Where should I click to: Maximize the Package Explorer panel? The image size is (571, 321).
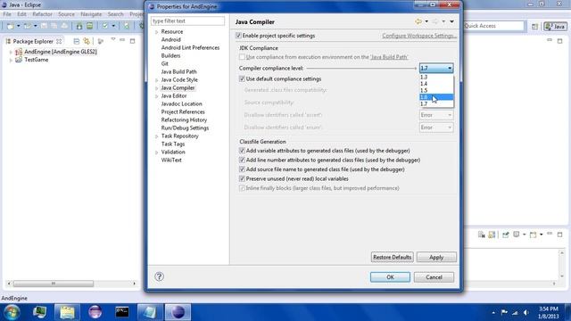pyautogui.click(x=133, y=41)
